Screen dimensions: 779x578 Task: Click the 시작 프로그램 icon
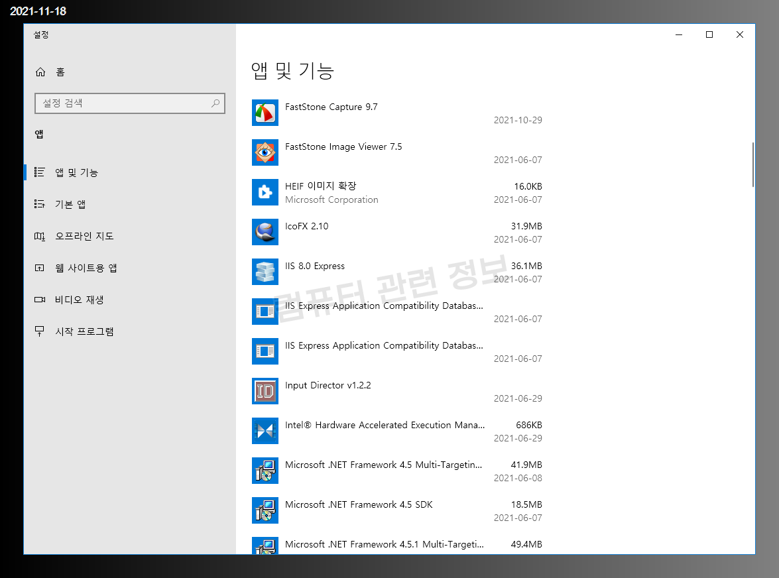tap(40, 331)
